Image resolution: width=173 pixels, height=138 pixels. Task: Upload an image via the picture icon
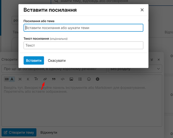pyautogui.click(x=71, y=79)
